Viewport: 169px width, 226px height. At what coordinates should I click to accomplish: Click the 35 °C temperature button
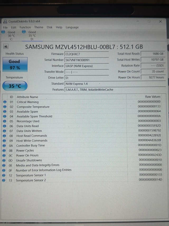pyautogui.click(x=15, y=86)
